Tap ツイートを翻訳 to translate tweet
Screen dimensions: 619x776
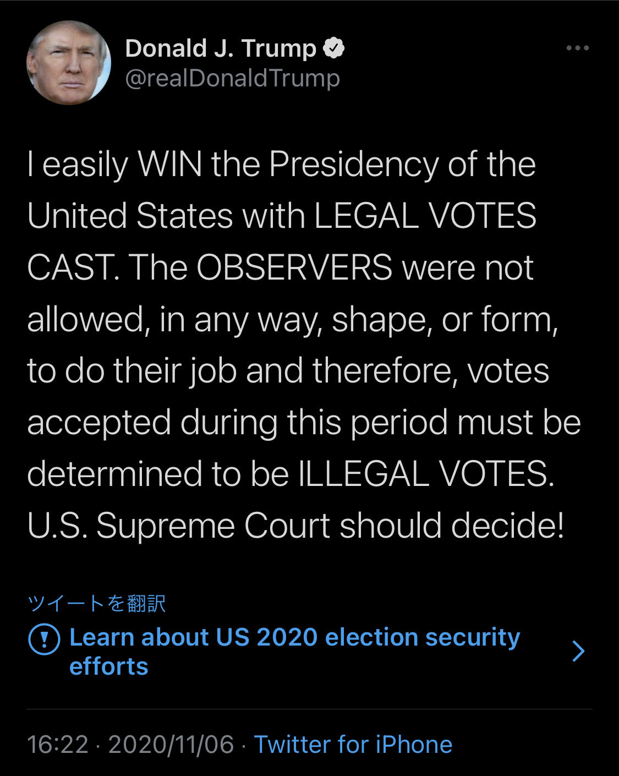(x=96, y=603)
